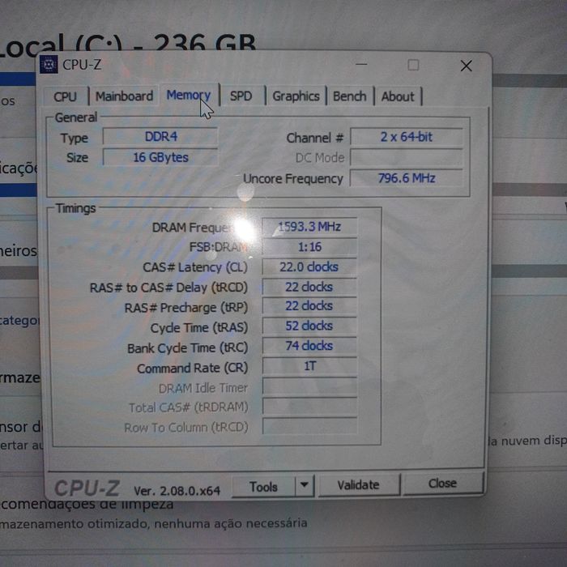Expand the Tools dropdown arrow

click(305, 486)
